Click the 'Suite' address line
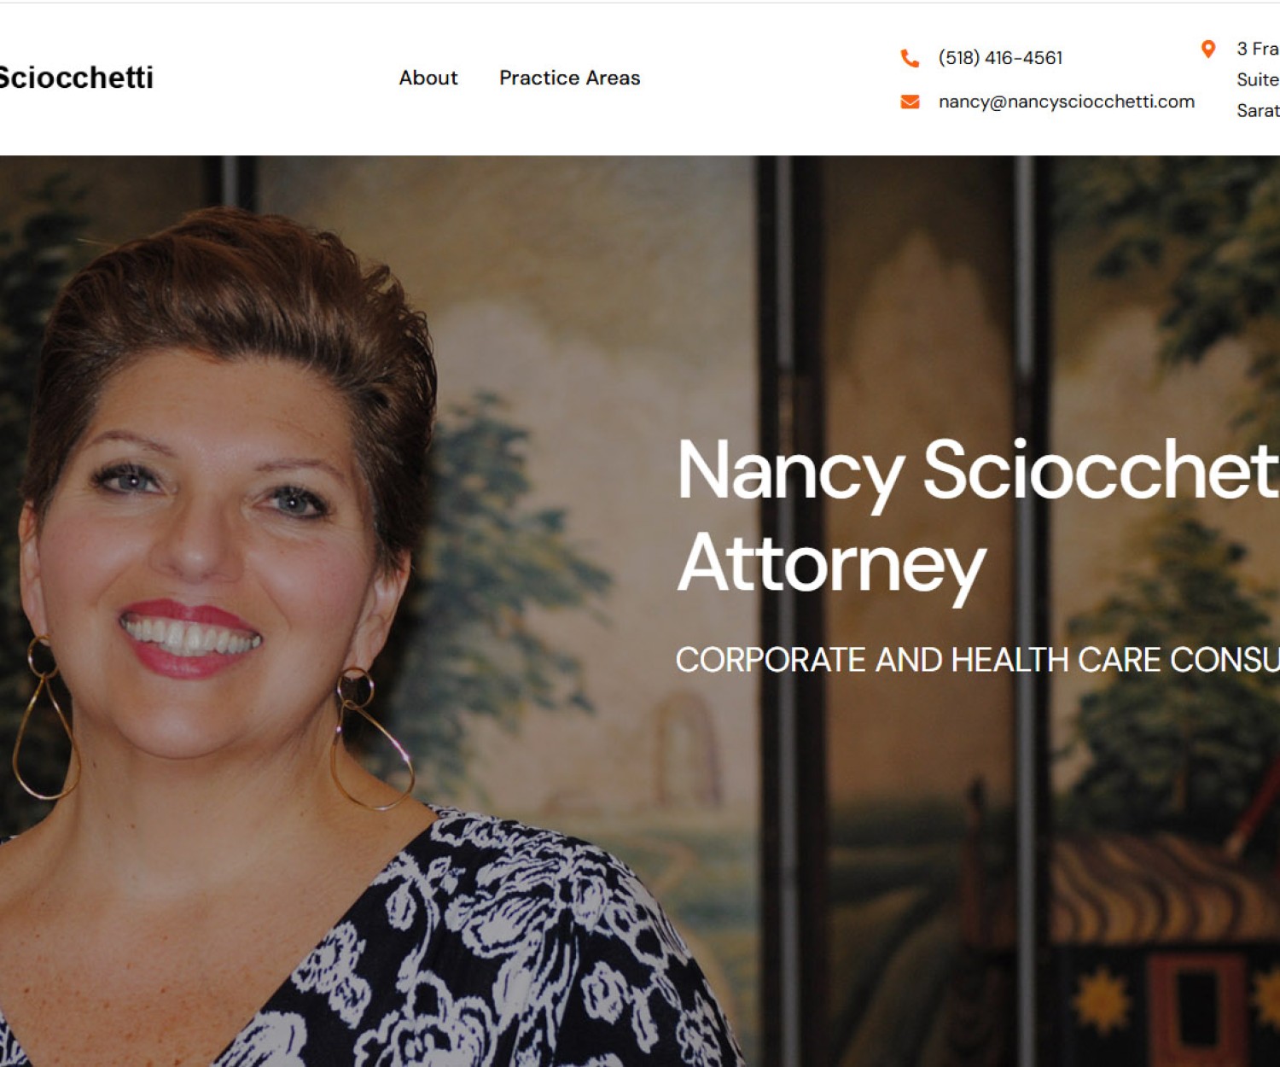The image size is (1280, 1067). [x=1258, y=79]
